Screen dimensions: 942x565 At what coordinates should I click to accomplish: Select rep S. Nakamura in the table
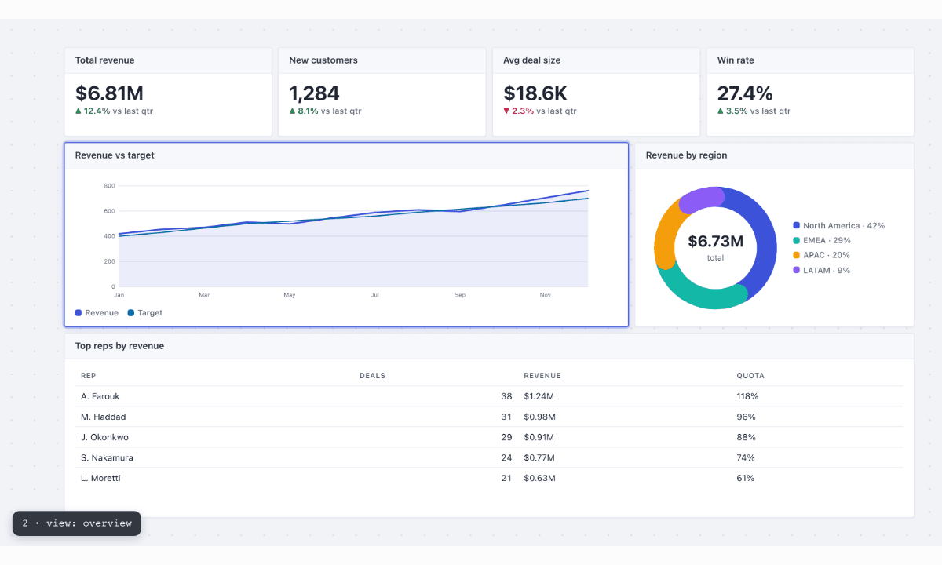click(x=106, y=457)
